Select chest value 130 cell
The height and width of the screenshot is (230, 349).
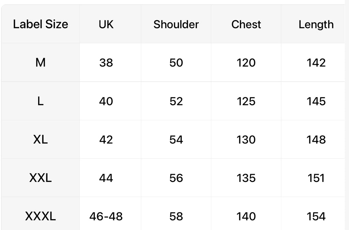click(x=246, y=139)
